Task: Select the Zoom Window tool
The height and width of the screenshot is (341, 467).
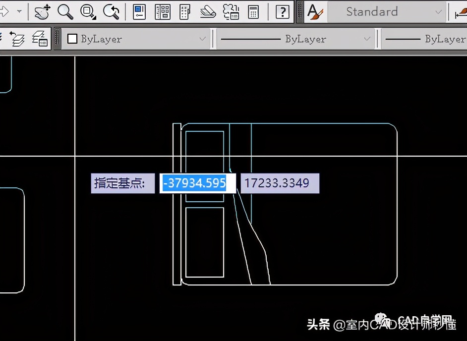Action: pos(88,12)
